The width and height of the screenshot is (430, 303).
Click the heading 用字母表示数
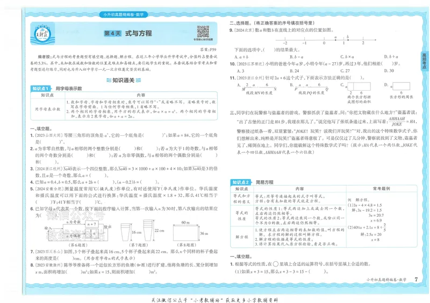click(69, 88)
